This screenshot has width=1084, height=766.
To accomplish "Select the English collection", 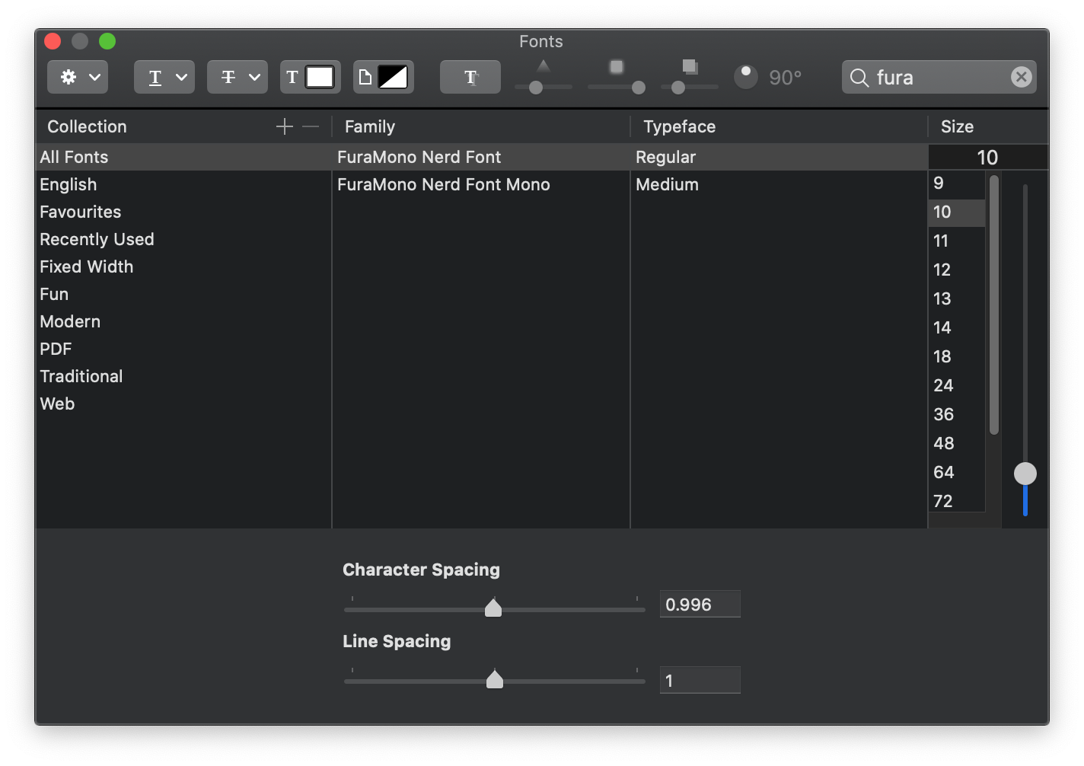I will click(183, 184).
